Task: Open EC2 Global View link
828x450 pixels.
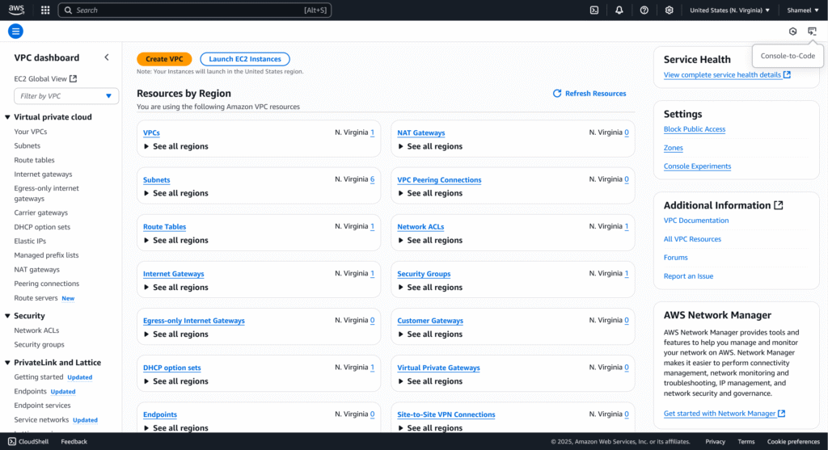Action: (40, 78)
